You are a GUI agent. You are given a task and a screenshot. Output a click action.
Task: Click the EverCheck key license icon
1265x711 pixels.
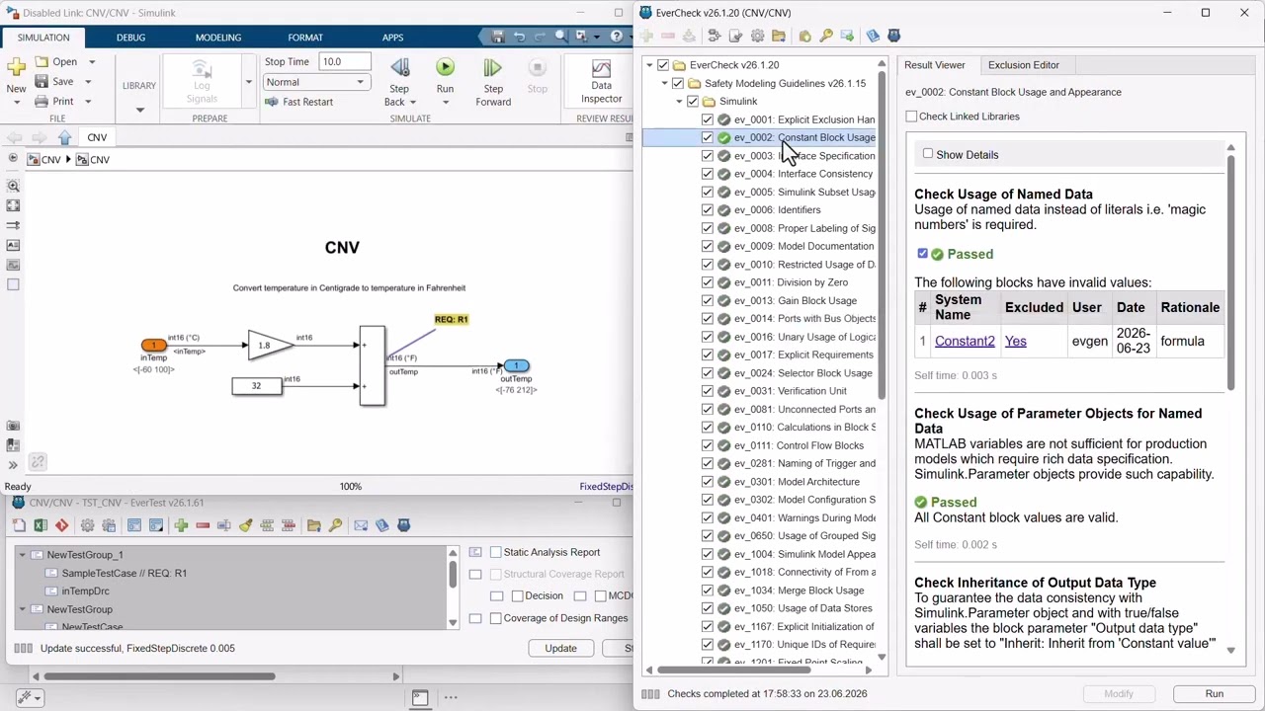tap(826, 36)
